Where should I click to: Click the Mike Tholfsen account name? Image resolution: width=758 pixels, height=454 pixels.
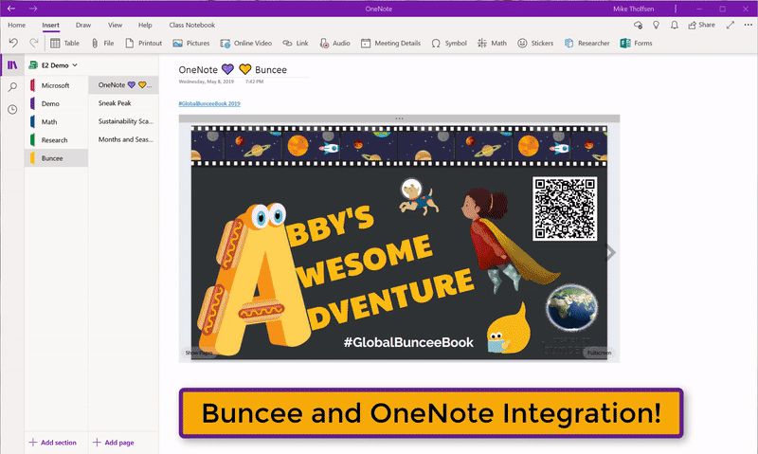[x=633, y=9]
